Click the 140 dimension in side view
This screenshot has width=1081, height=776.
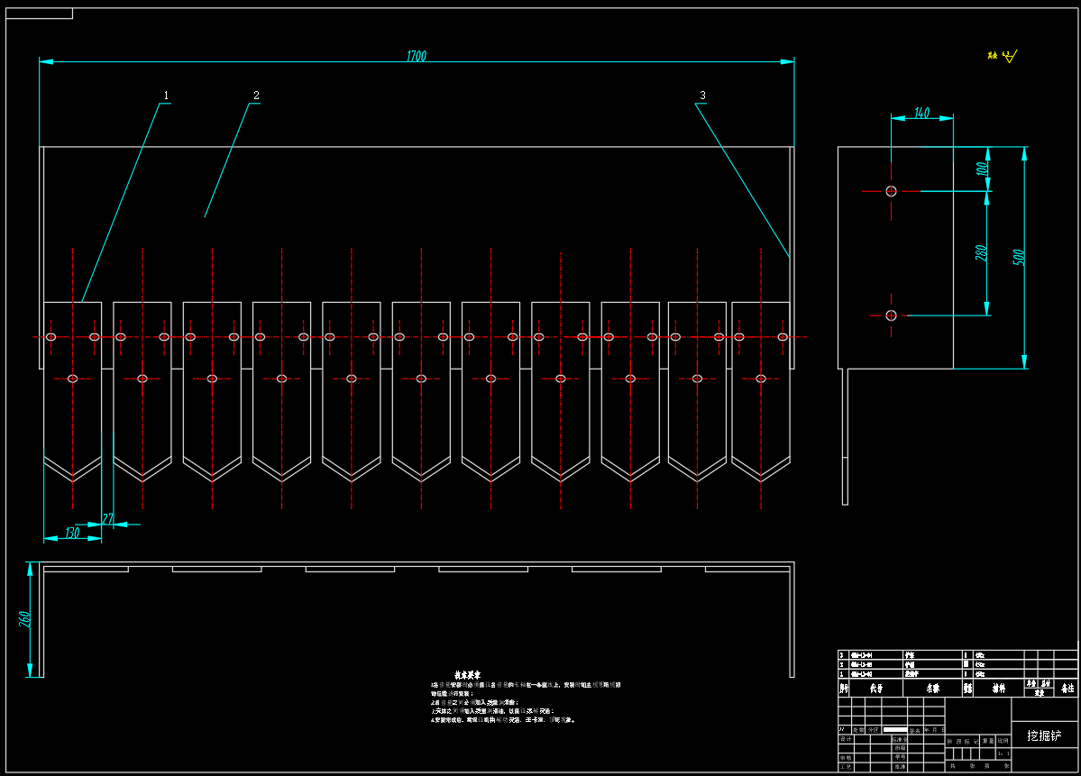click(x=921, y=113)
